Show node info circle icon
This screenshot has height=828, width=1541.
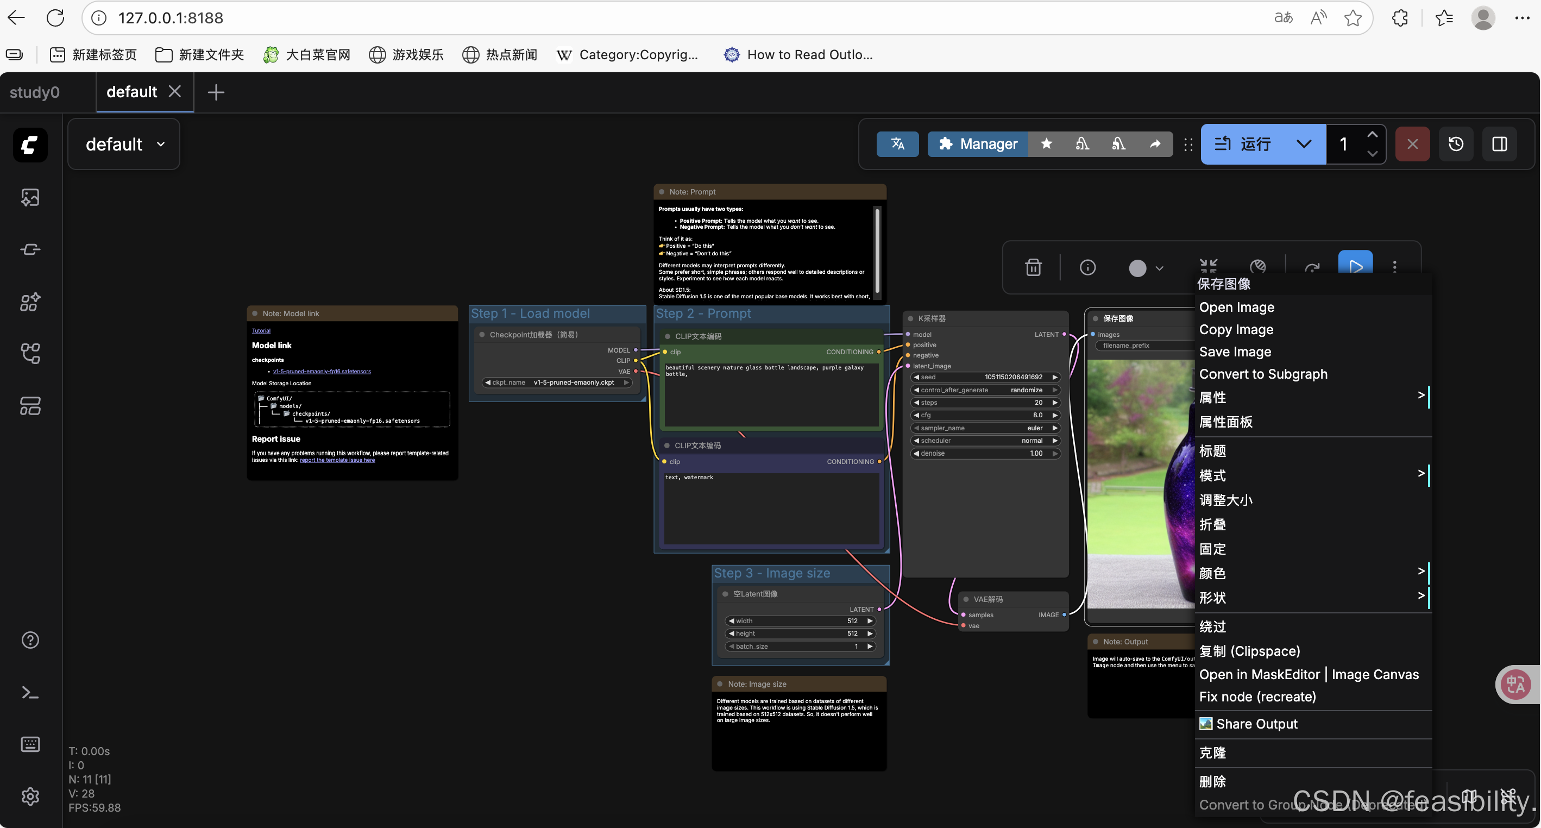(1087, 267)
